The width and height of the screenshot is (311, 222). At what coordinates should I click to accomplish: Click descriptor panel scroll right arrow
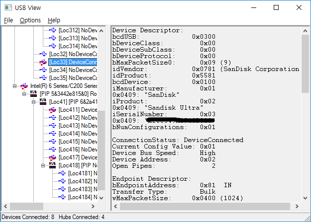click(x=297, y=206)
